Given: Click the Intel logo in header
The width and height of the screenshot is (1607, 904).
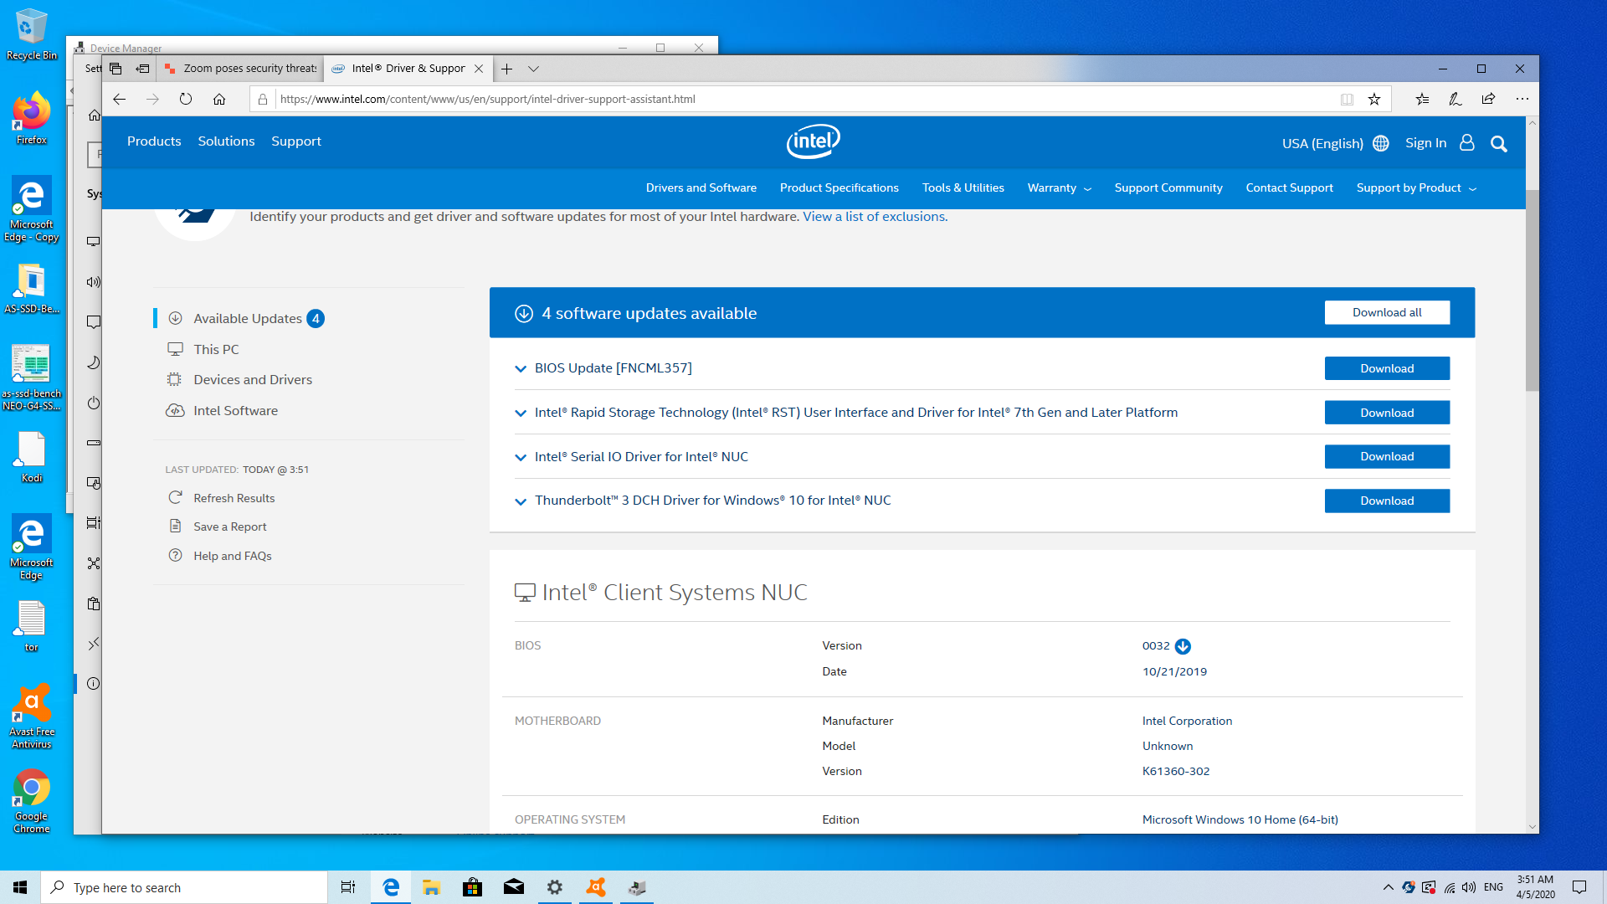Looking at the screenshot, I should pos(813,141).
